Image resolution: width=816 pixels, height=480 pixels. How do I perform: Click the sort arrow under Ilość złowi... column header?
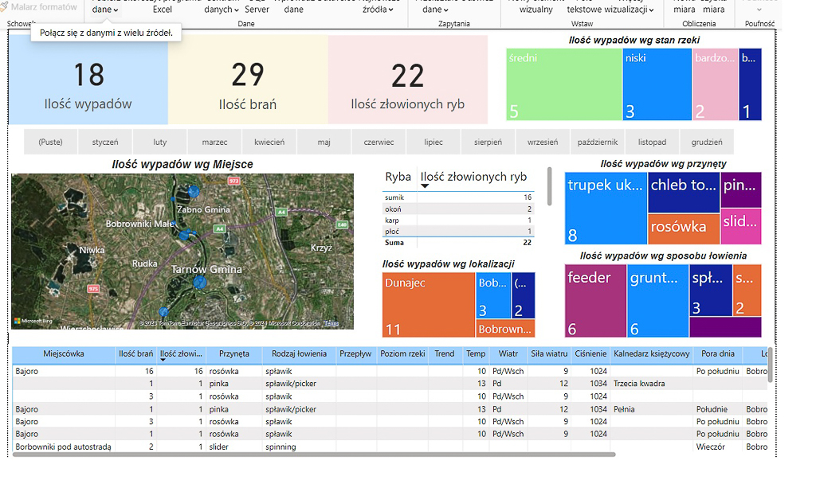pos(163,360)
